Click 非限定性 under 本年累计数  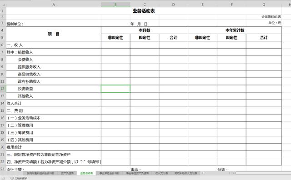pos(202,38)
